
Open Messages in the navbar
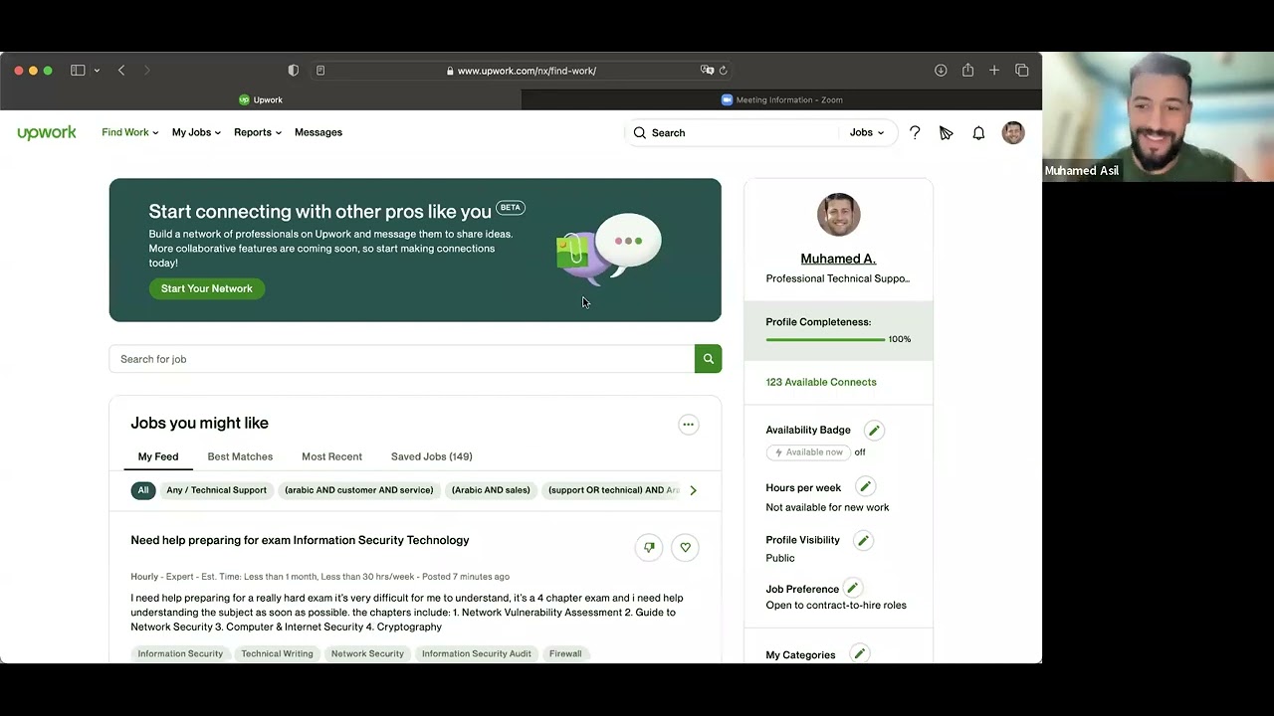pos(318,132)
